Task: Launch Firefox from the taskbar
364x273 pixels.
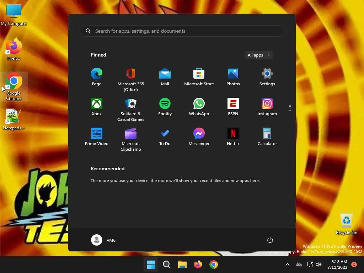Action: (198, 264)
